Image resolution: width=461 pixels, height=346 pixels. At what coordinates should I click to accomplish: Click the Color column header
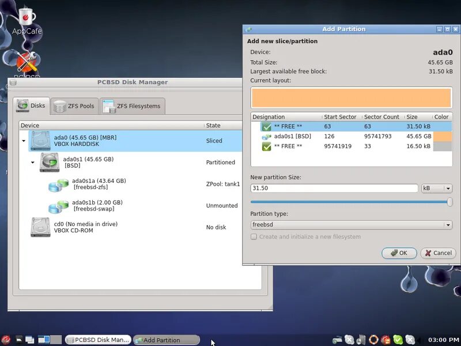point(441,117)
